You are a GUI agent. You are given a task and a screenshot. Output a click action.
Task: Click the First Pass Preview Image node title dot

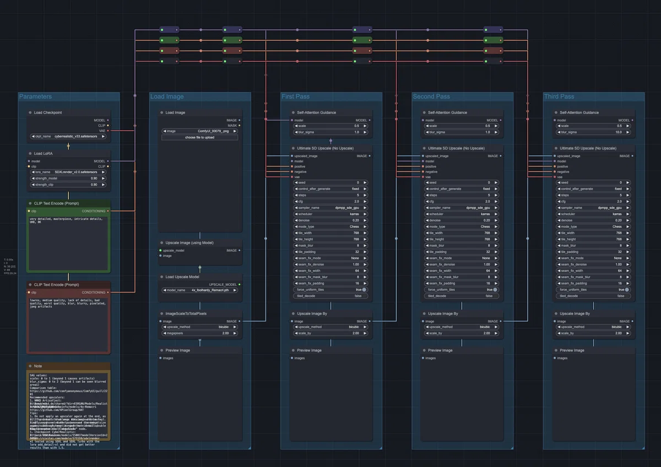pos(292,350)
